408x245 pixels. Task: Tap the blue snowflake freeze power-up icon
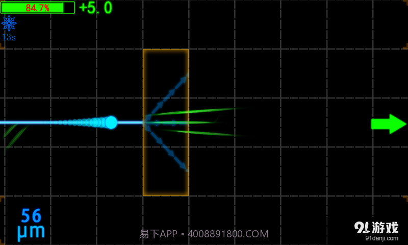click(x=9, y=23)
